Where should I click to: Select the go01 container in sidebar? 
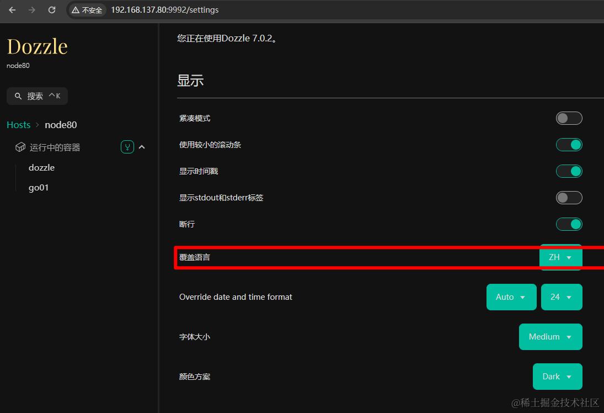click(x=38, y=187)
